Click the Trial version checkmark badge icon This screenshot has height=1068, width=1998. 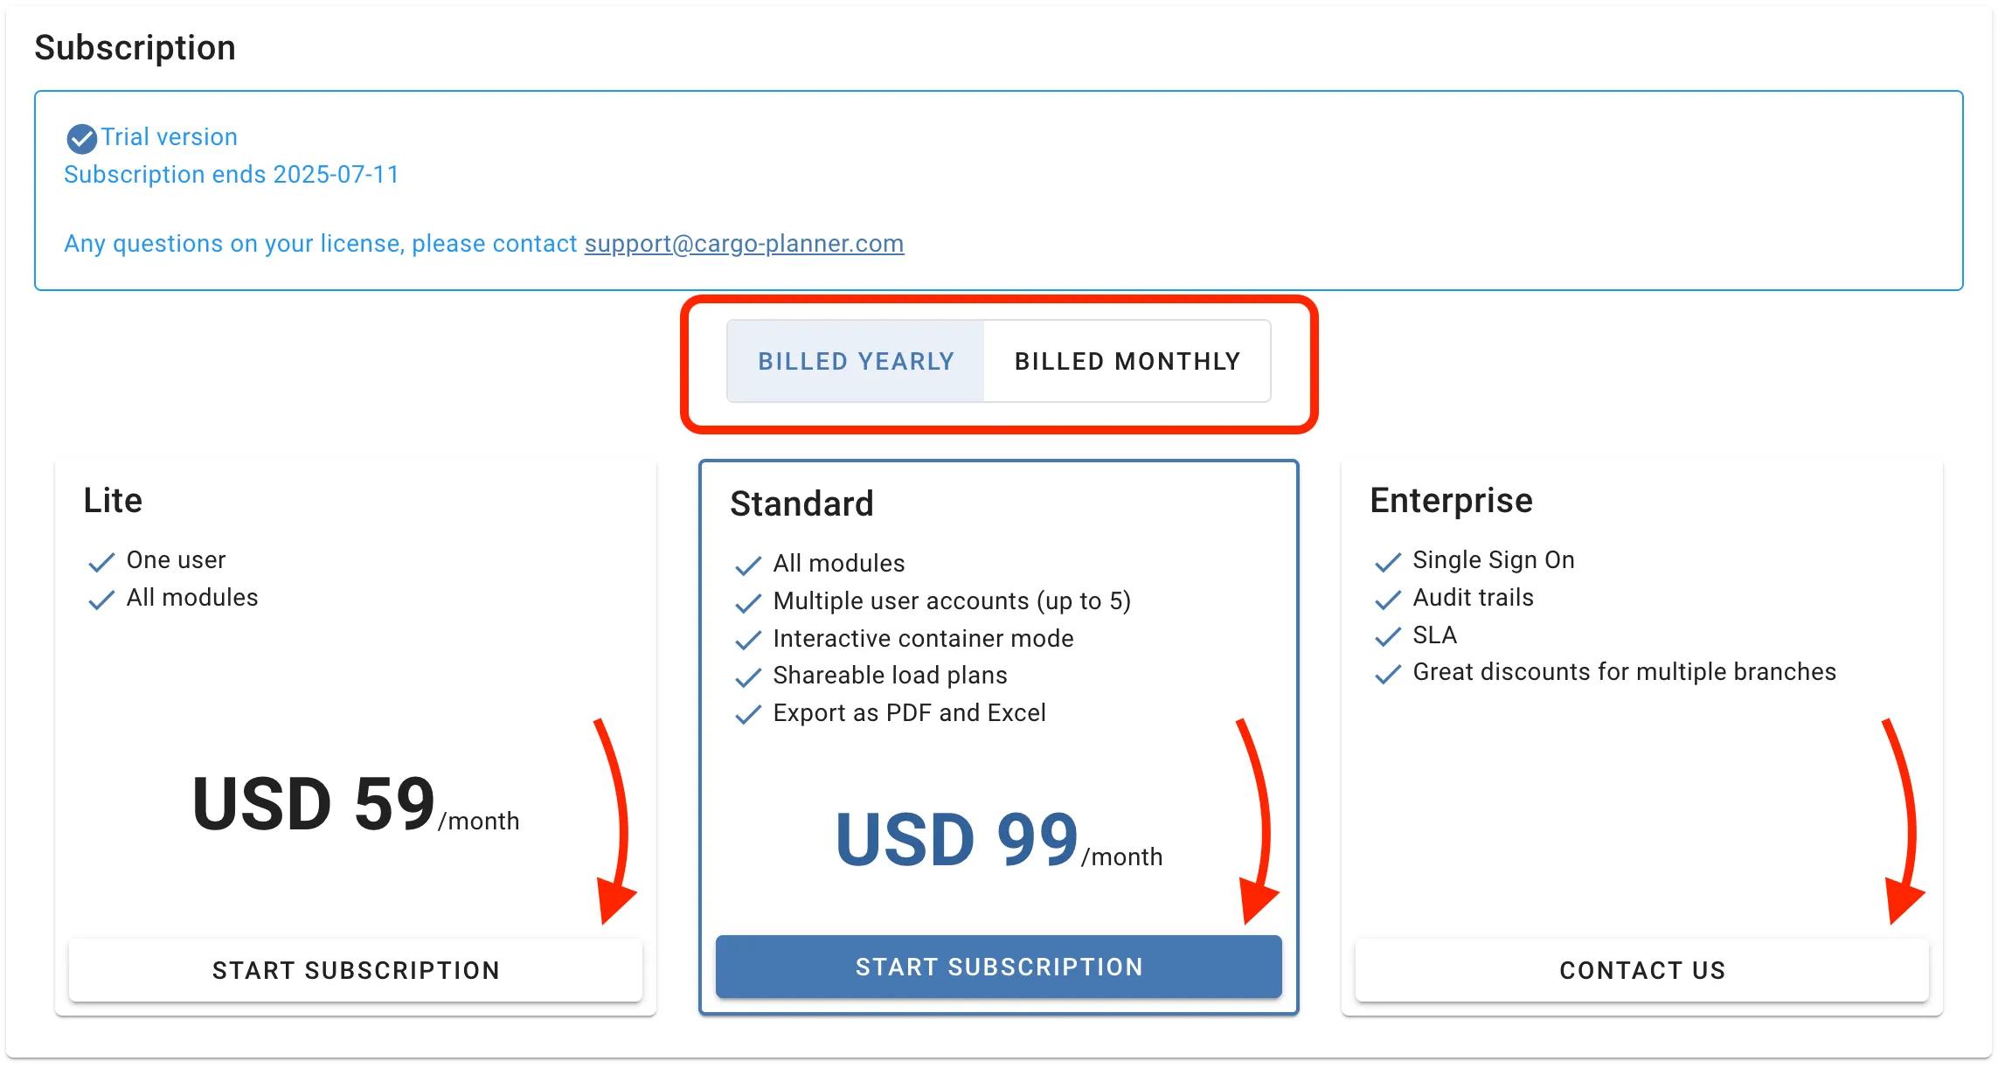coord(81,138)
